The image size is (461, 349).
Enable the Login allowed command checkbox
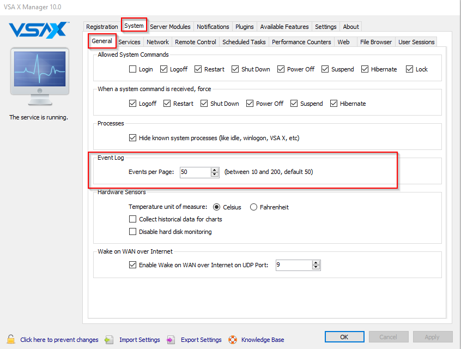(132, 69)
